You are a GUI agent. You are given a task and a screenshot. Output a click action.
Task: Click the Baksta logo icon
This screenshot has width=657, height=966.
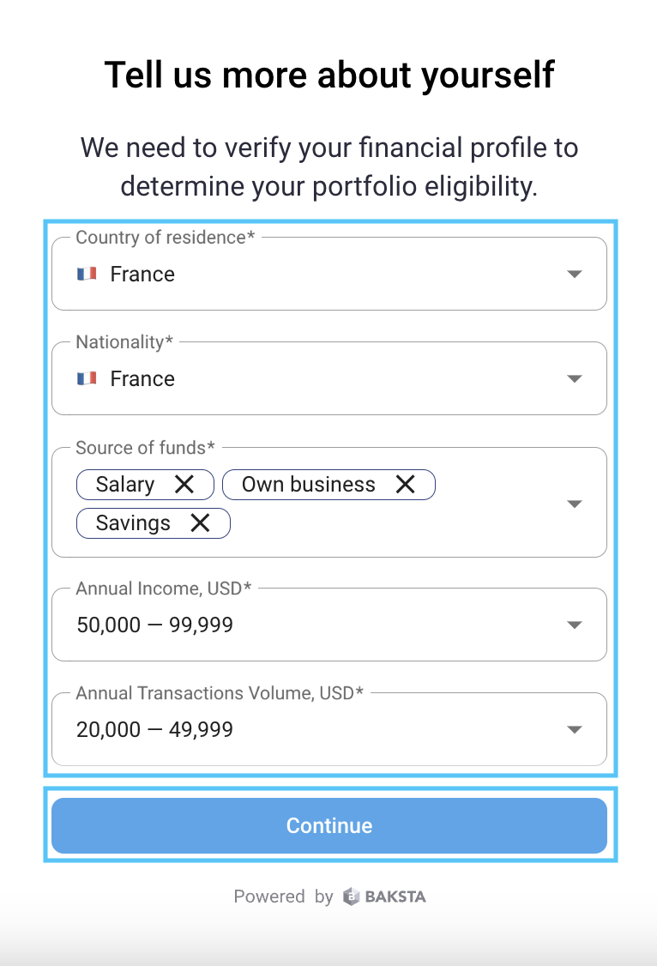point(352,897)
